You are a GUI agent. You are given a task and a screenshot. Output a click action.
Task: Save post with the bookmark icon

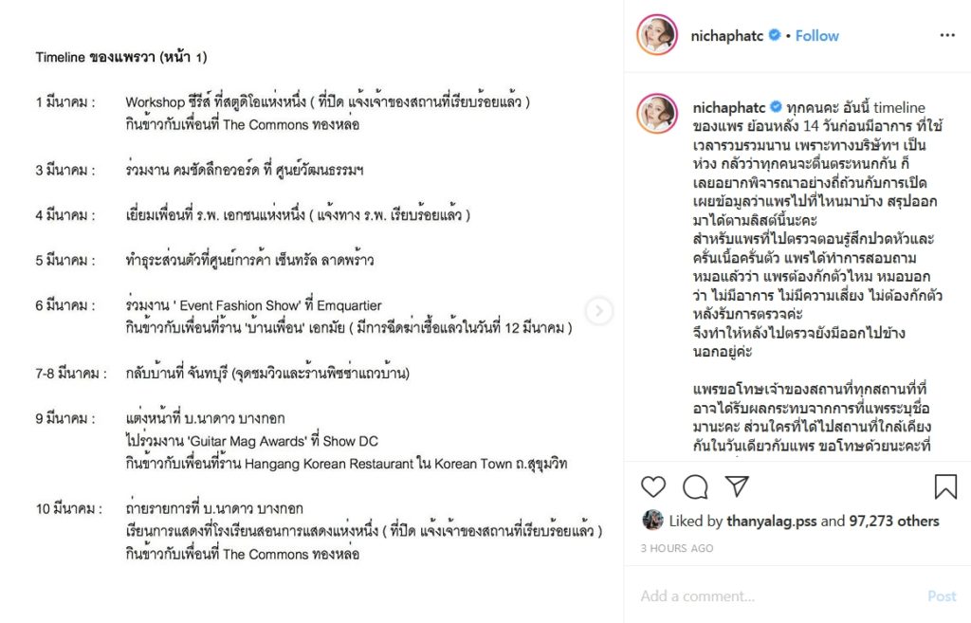tap(945, 486)
